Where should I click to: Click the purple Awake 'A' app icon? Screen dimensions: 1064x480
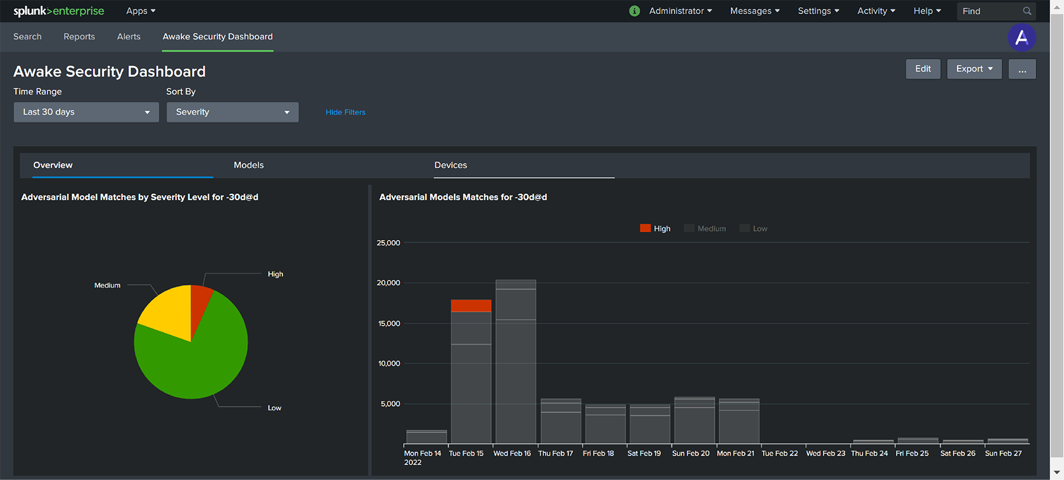click(x=1021, y=38)
